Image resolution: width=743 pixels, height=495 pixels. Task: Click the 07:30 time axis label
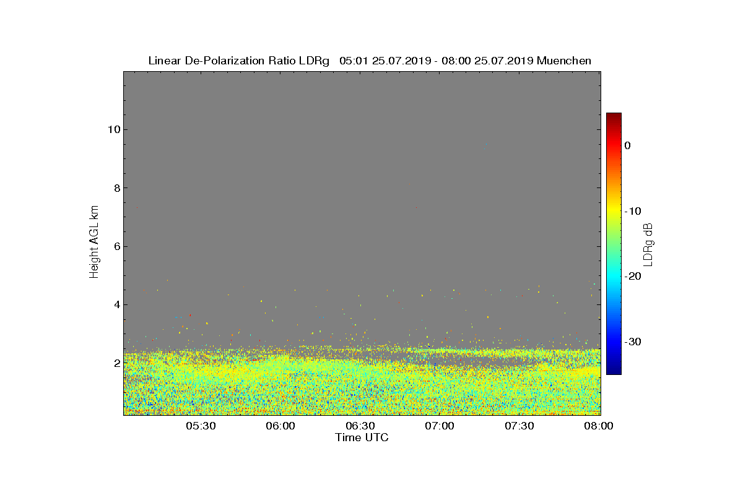point(520,426)
